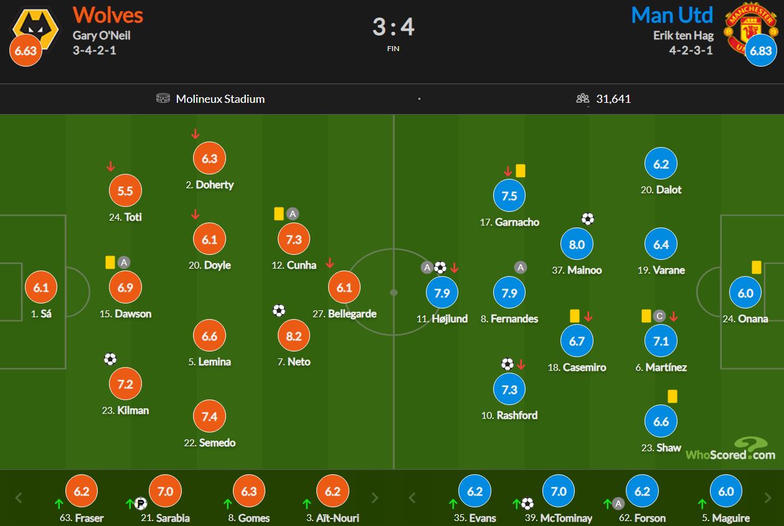Click the yellow card icon above Onana

[757, 267]
